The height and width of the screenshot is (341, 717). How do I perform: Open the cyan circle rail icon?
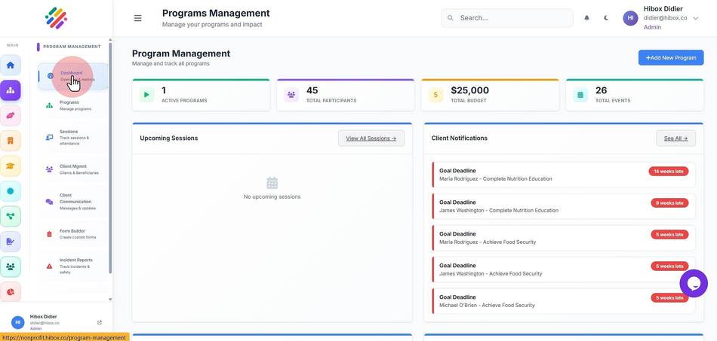[10, 191]
